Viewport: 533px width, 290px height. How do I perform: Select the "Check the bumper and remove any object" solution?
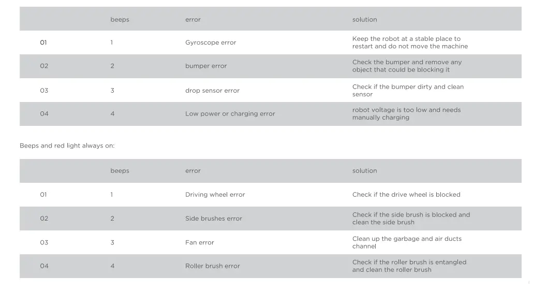coord(407,66)
